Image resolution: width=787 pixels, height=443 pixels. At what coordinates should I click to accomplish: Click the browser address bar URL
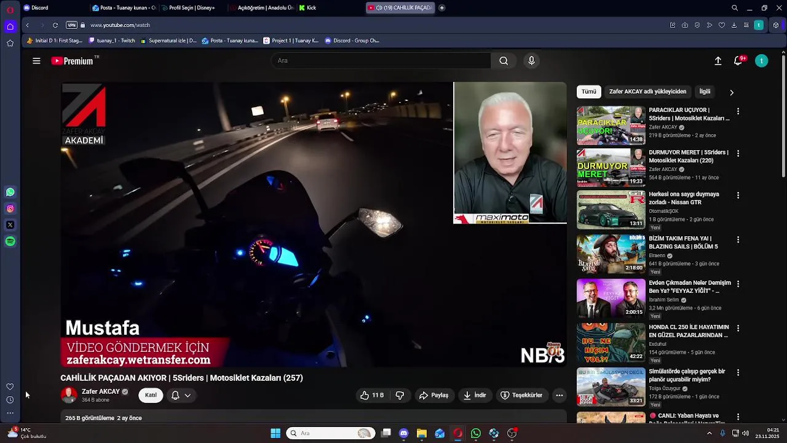click(120, 25)
